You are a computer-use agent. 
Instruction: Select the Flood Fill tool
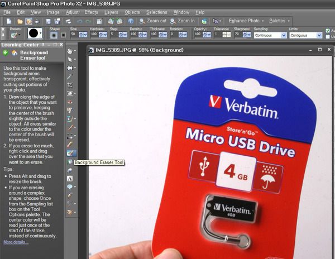click(x=70, y=162)
